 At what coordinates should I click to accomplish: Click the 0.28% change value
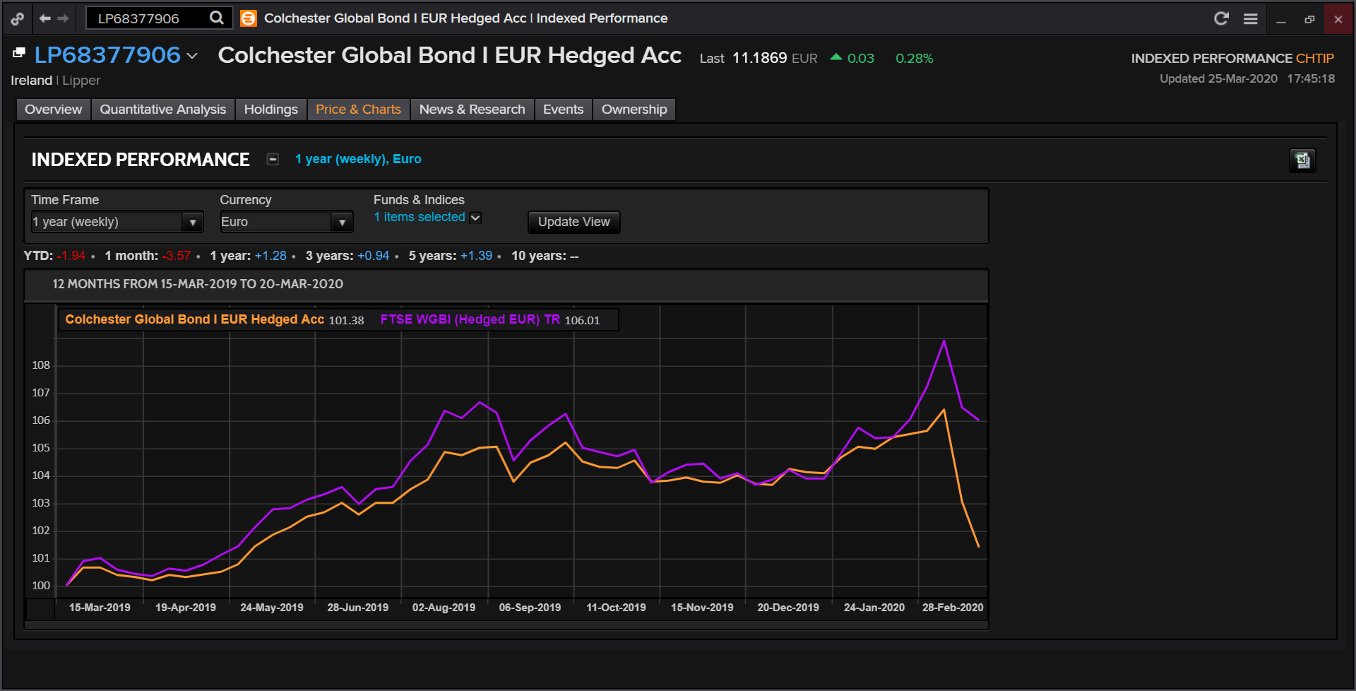[x=914, y=59]
